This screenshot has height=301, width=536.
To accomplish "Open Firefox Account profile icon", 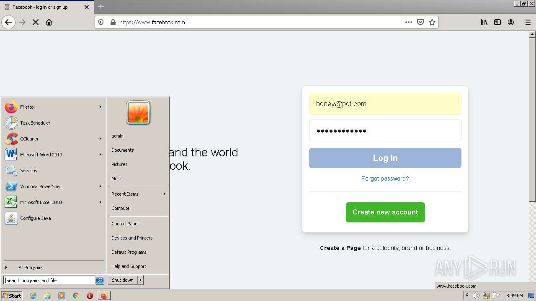I will (x=511, y=22).
